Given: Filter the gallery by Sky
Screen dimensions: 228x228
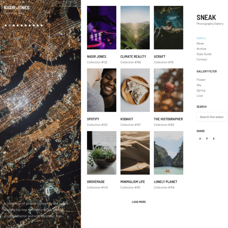Looking at the screenshot, I should tap(199, 85).
